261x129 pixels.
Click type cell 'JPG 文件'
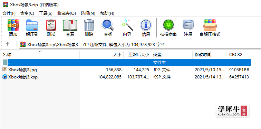162,70
